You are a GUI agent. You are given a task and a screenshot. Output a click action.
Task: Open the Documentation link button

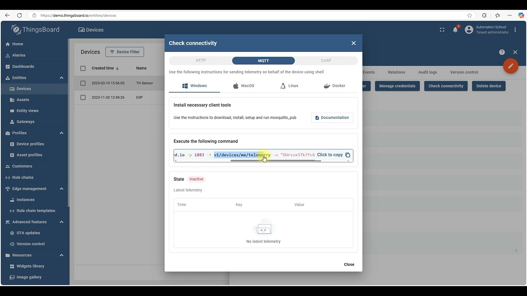[332, 118]
